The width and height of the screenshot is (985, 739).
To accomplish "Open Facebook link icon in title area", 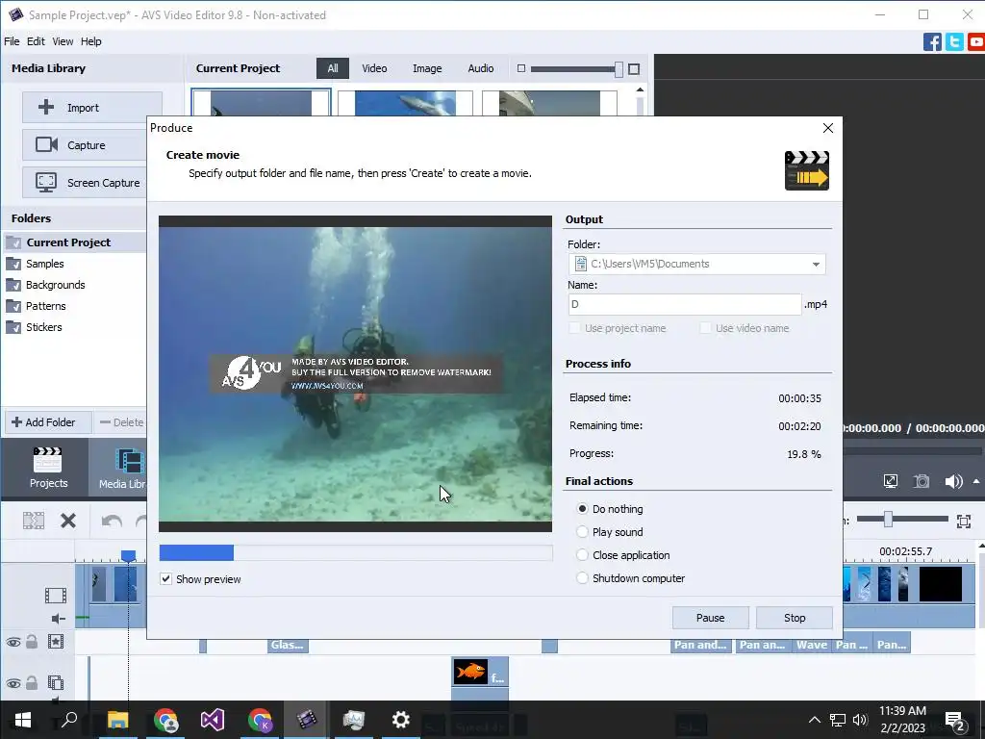I will click(x=932, y=42).
